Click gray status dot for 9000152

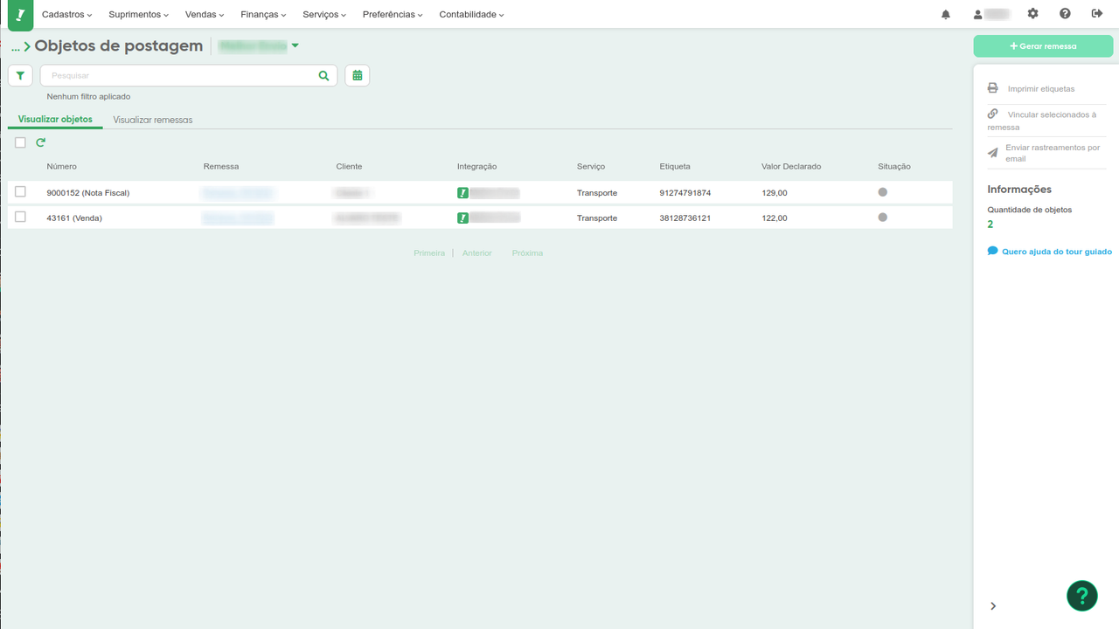tap(883, 192)
